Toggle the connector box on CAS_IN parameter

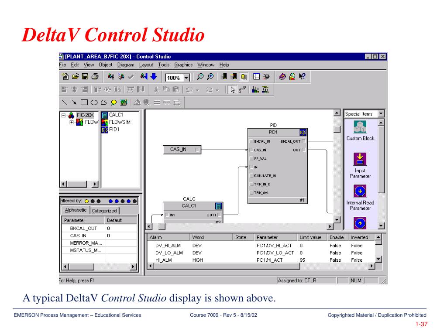pyautogui.click(x=197, y=150)
